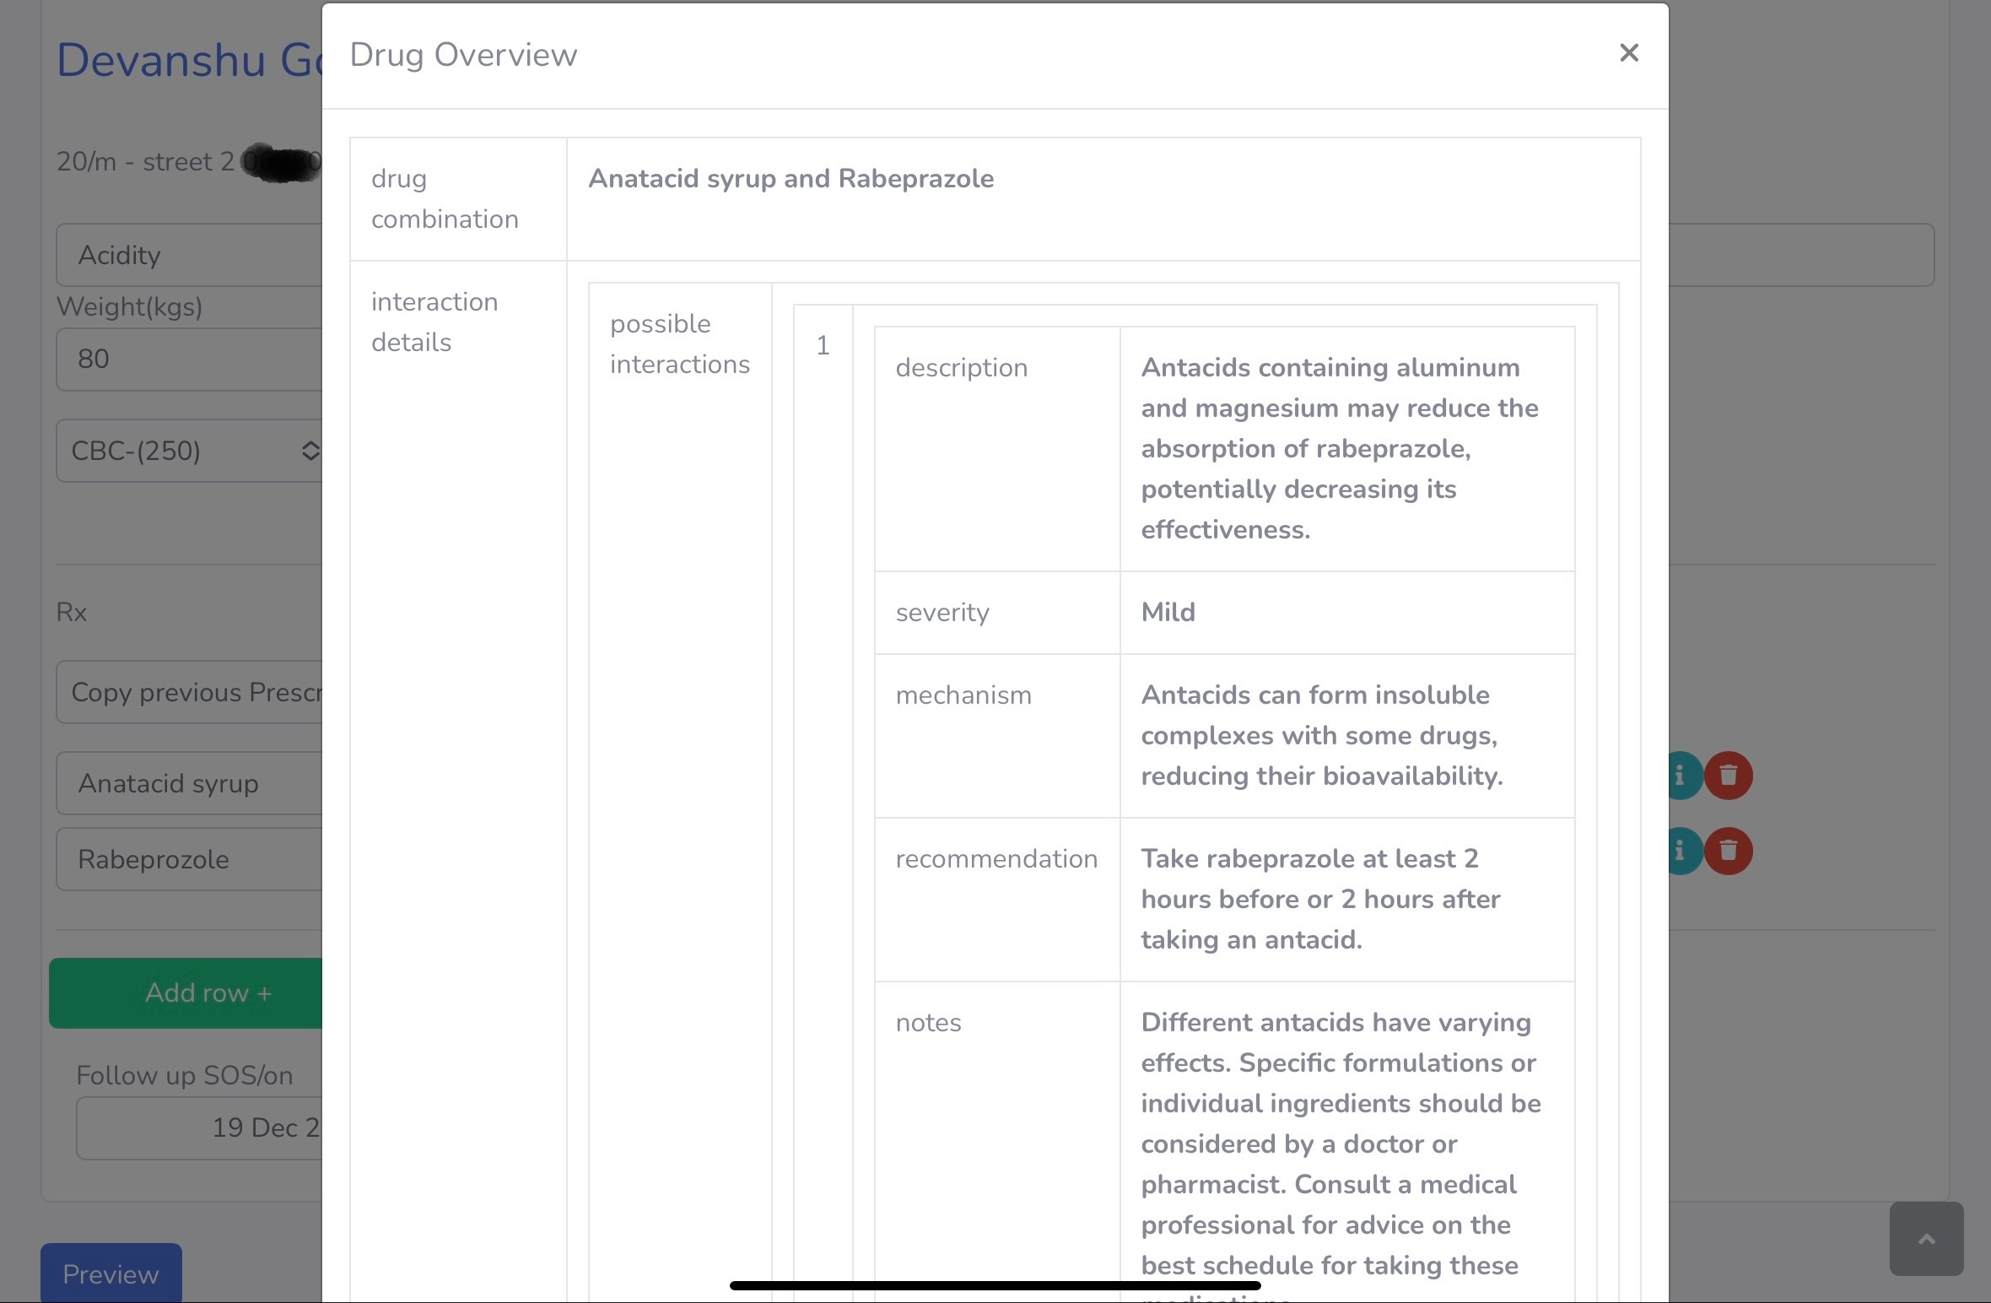The height and width of the screenshot is (1303, 1991).
Task: Click the insoluble complexes mechanism text
Action: (x=1322, y=736)
